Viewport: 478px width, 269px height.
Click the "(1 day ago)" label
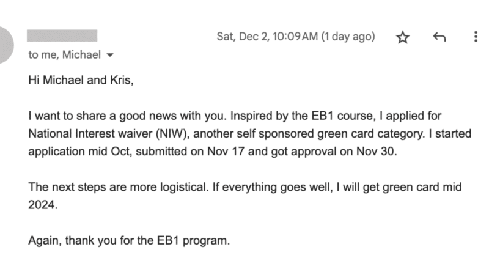(348, 37)
